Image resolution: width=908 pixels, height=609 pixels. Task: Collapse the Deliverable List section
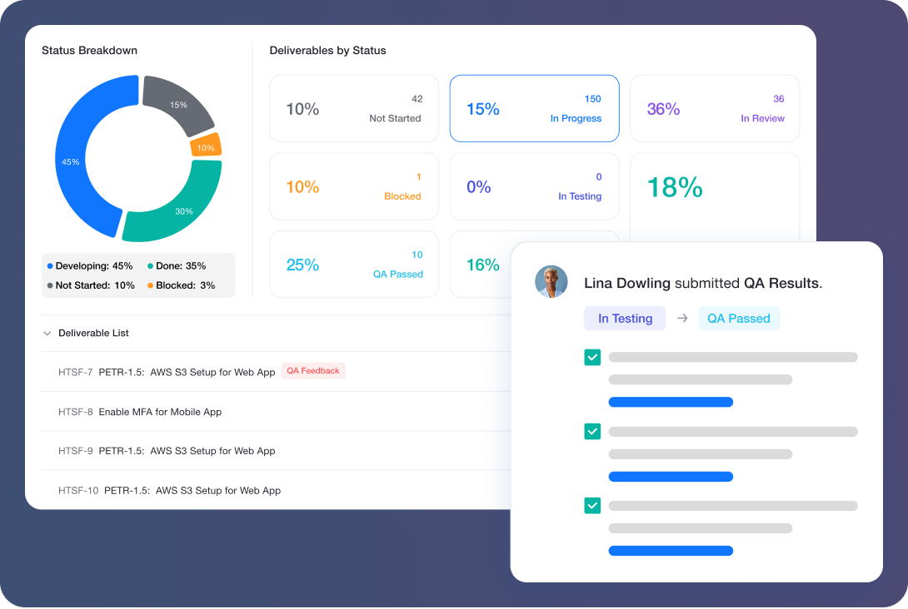click(x=47, y=333)
